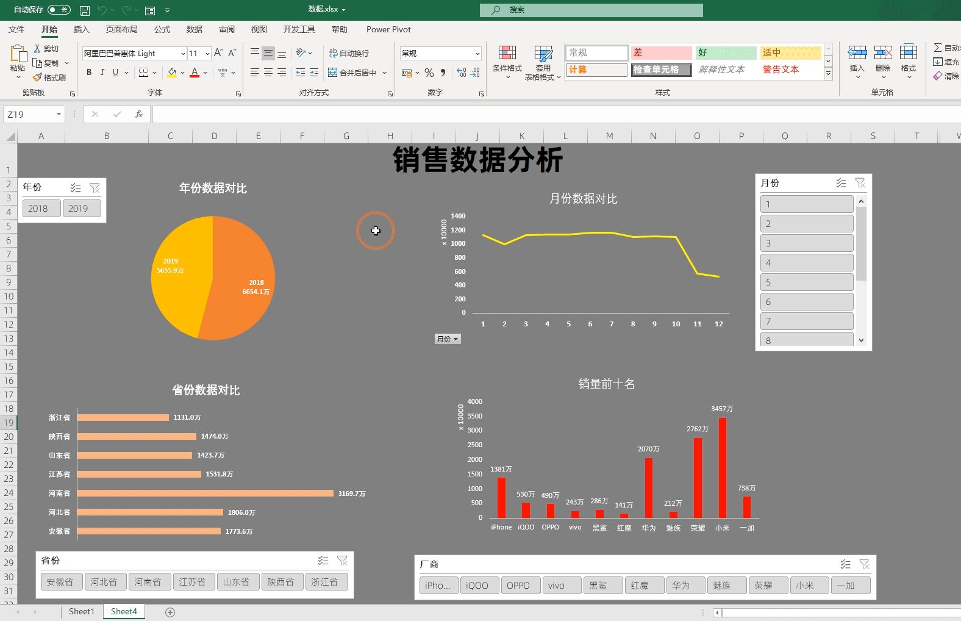Click the Save icon in title bar

pyautogui.click(x=85, y=10)
